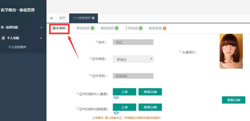Screen dimensions: 250x121
Task: Close the 个人信息维护 tab with its x icon
Action: pos(93,18)
